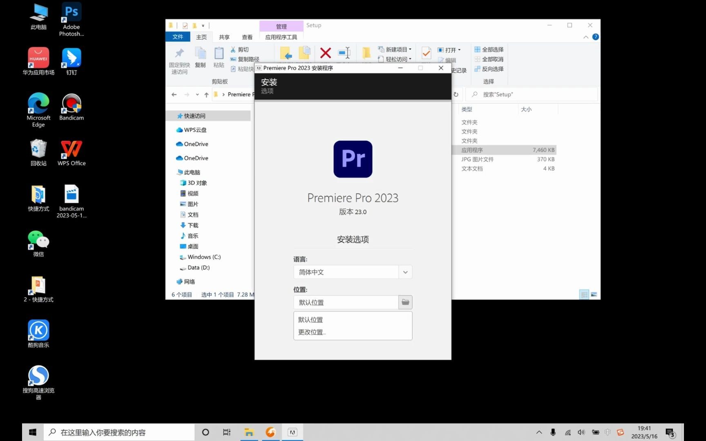Switch to 共享 ribbon tab
Screen dimensions: 706x441
point(224,37)
